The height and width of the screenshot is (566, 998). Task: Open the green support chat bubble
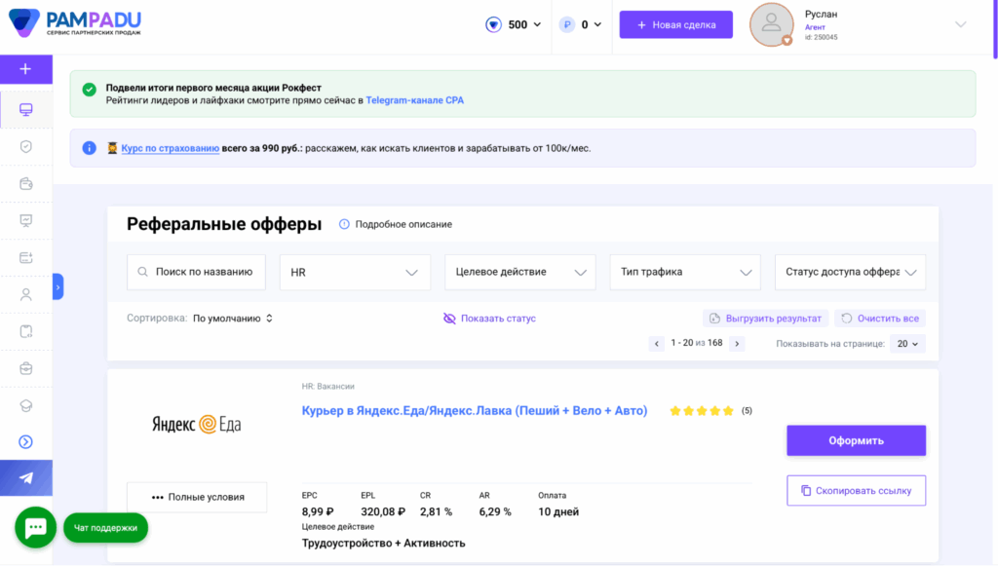tap(35, 528)
